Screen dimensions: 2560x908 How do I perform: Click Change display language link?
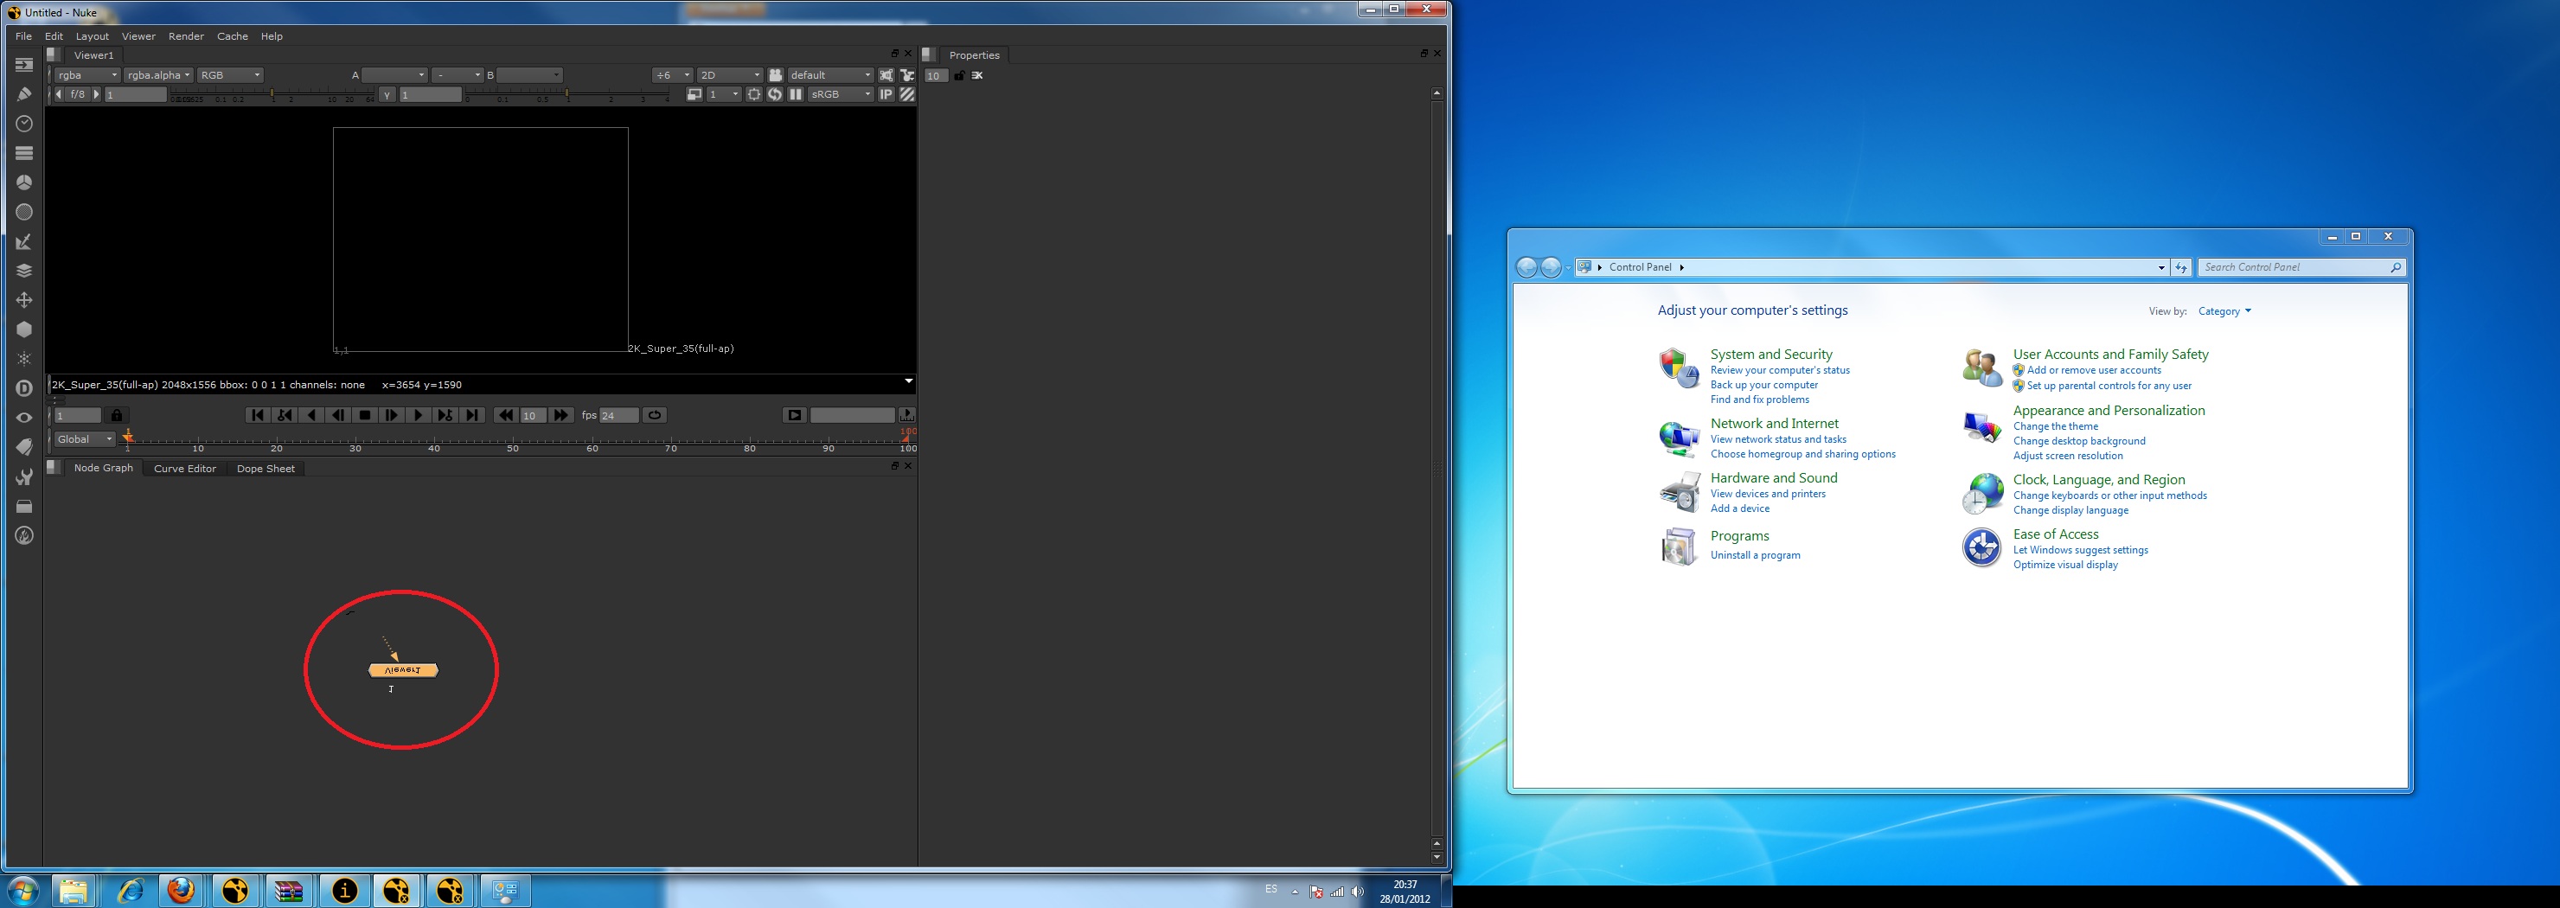(x=2070, y=510)
